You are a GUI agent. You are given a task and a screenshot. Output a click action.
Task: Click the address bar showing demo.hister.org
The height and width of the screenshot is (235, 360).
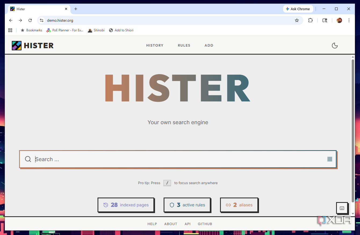pos(170,20)
